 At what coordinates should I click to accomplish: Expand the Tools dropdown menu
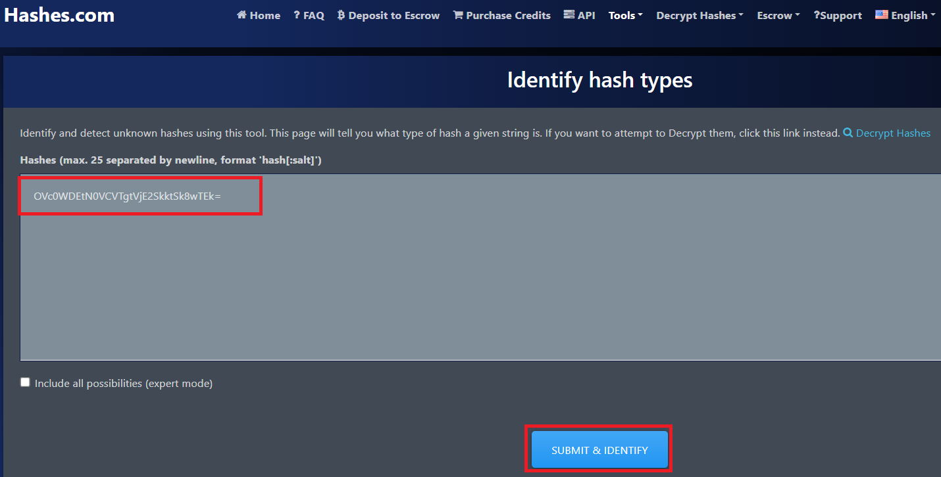[x=625, y=15]
